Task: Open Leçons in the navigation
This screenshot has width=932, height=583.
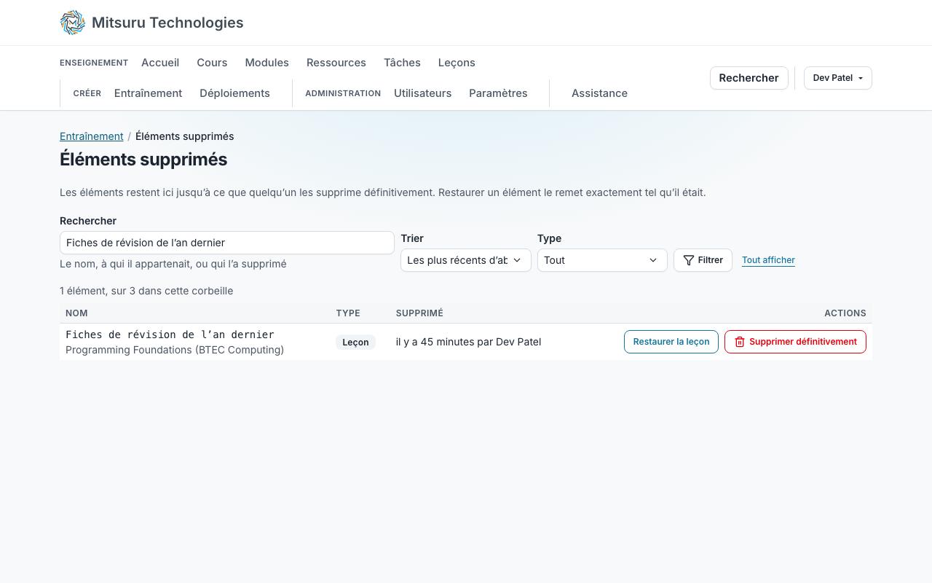Action: click(x=457, y=63)
